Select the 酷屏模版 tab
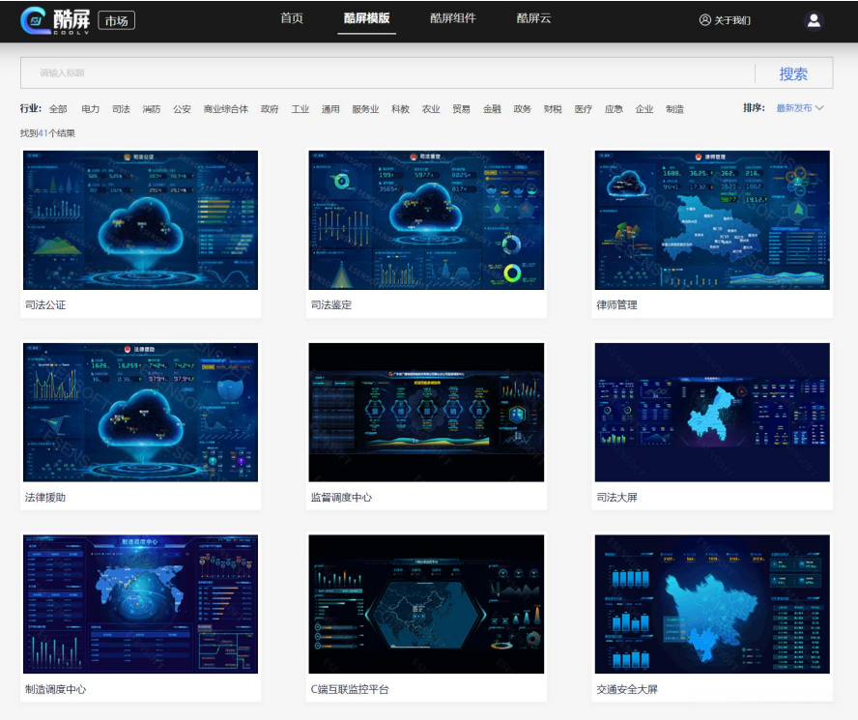 point(366,18)
